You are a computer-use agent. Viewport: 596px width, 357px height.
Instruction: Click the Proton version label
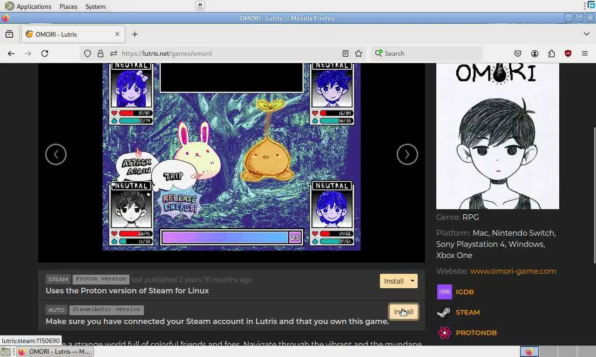(x=101, y=279)
